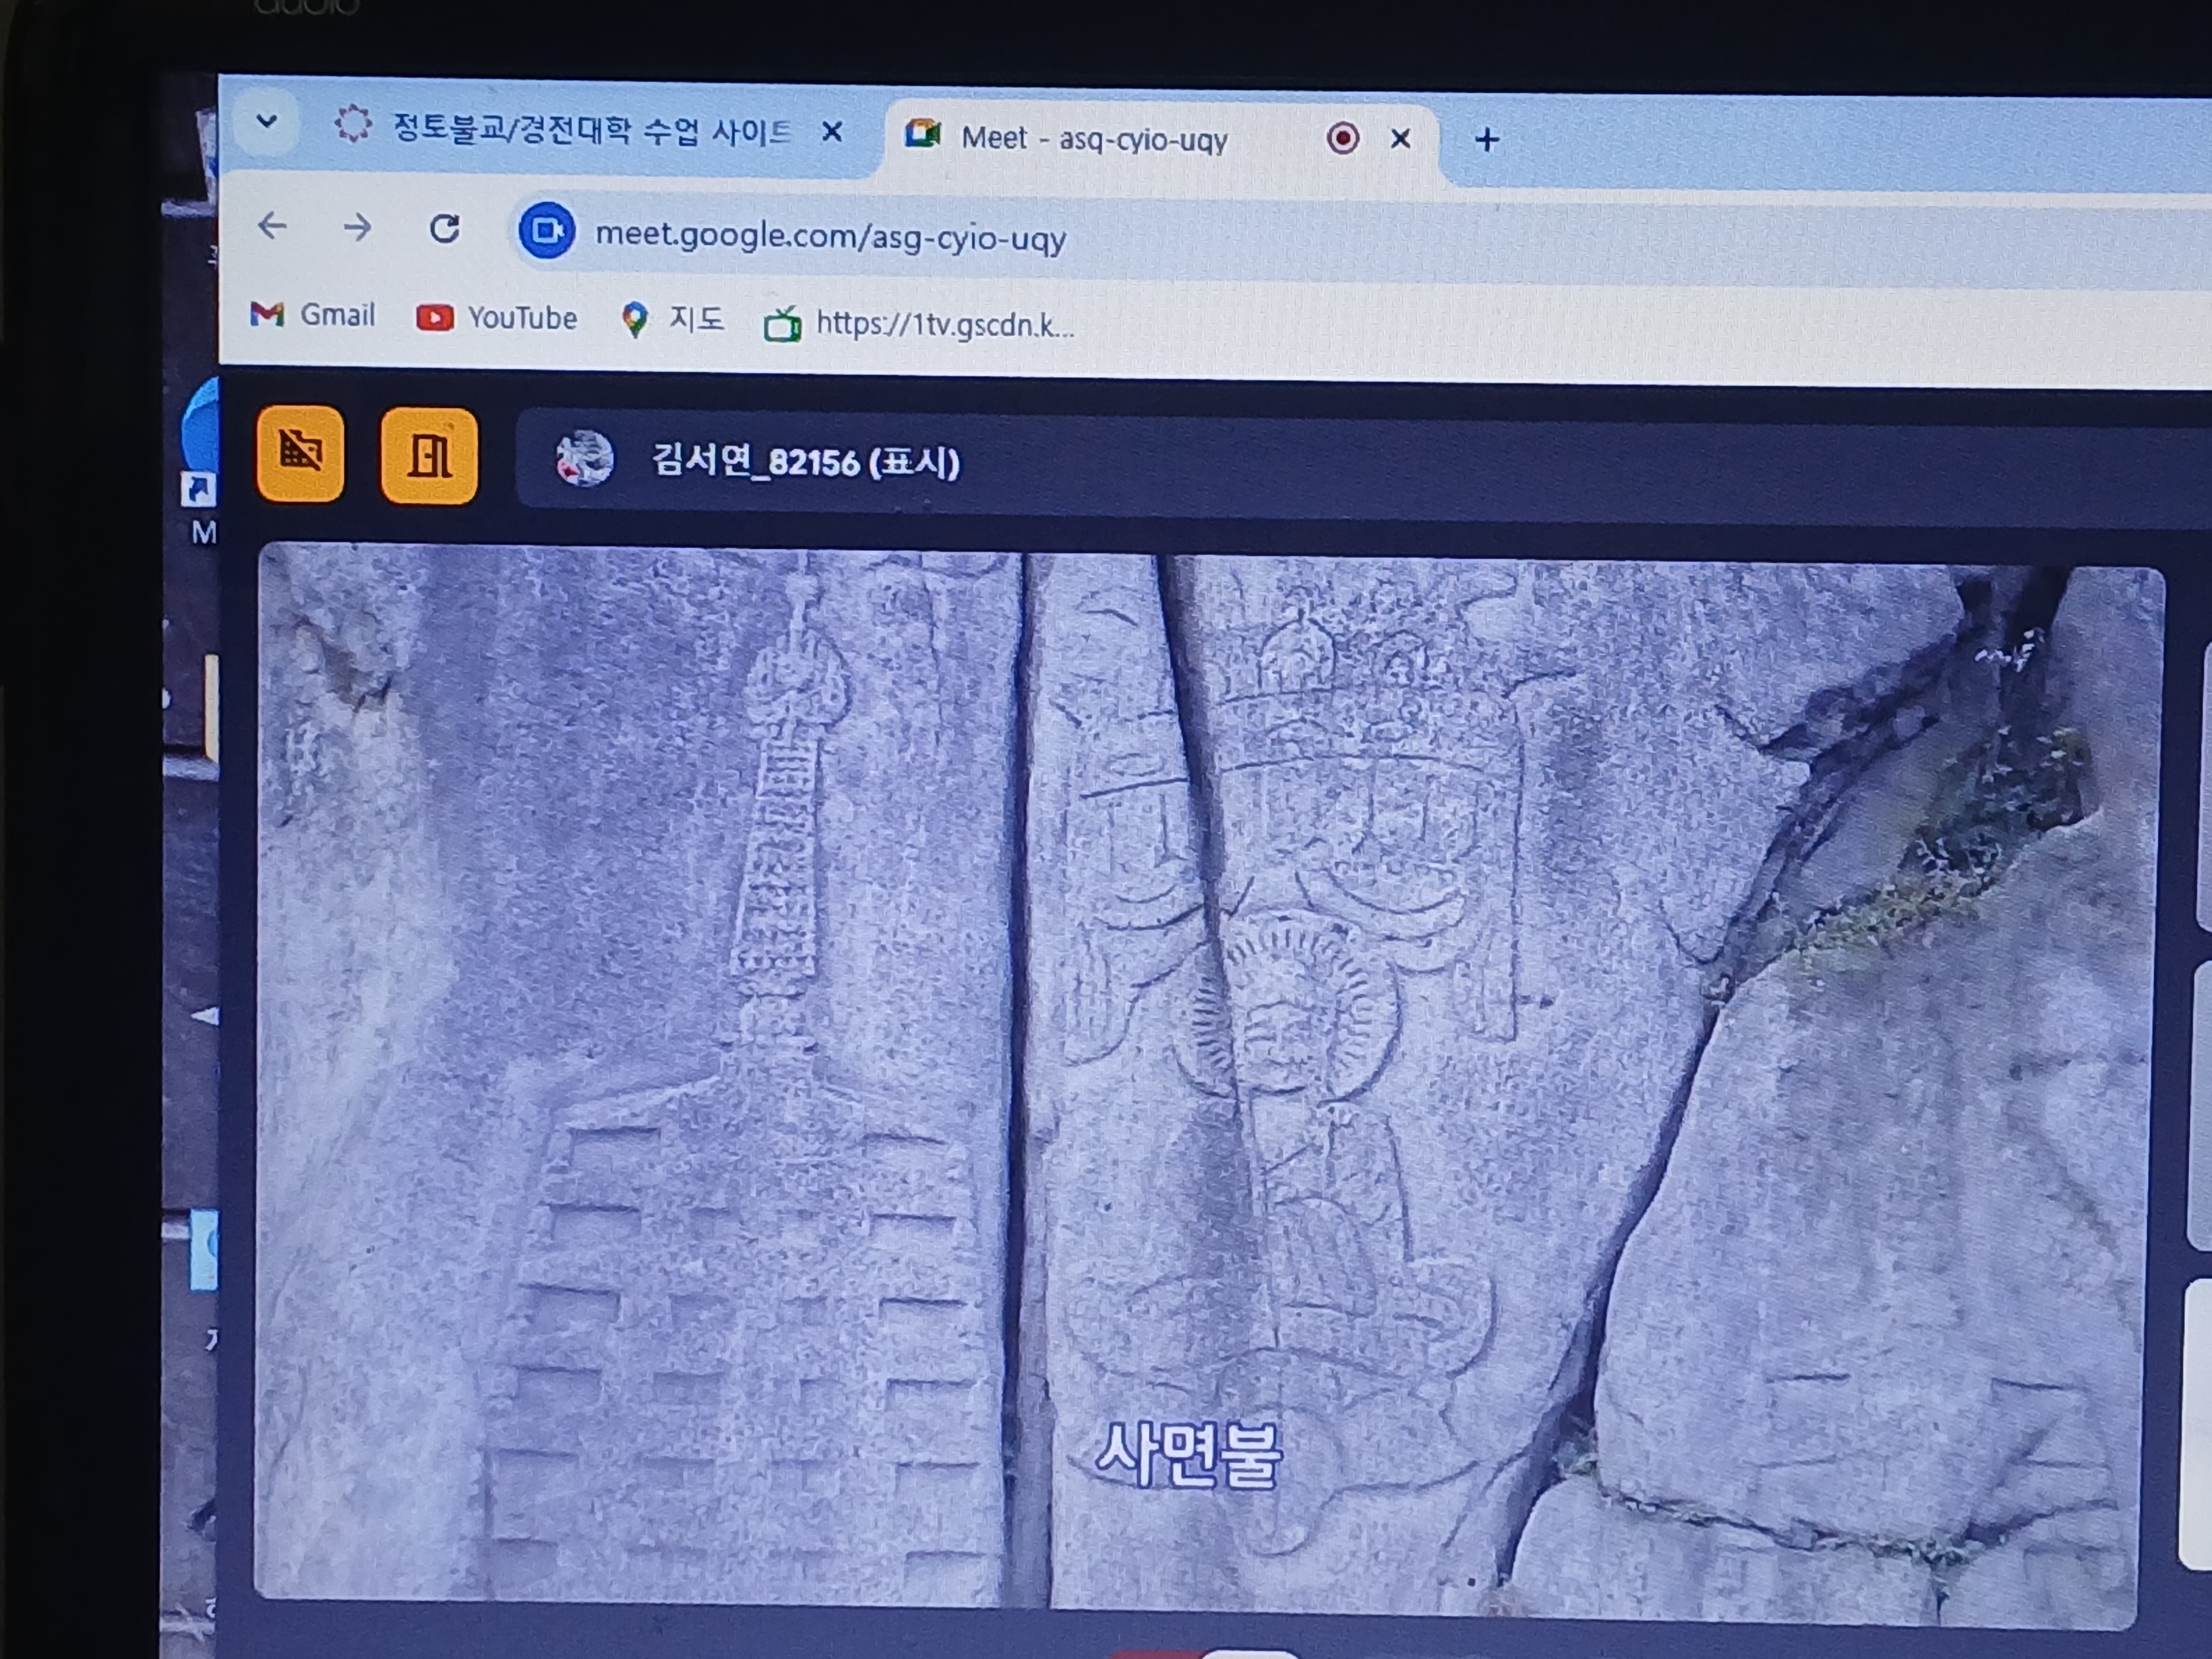Expand the tab search chevron
The width and height of the screenshot is (2212, 1659).
tap(266, 122)
